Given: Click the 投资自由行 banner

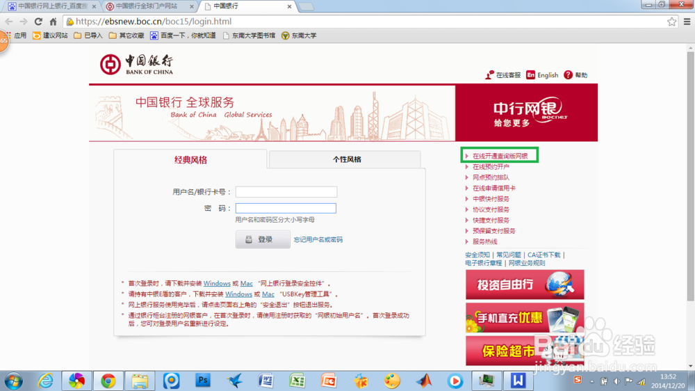Looking at the screenshot, I should [525, 285].
